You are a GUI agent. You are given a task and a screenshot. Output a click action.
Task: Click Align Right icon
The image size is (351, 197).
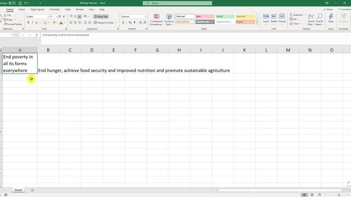point(80,22)
